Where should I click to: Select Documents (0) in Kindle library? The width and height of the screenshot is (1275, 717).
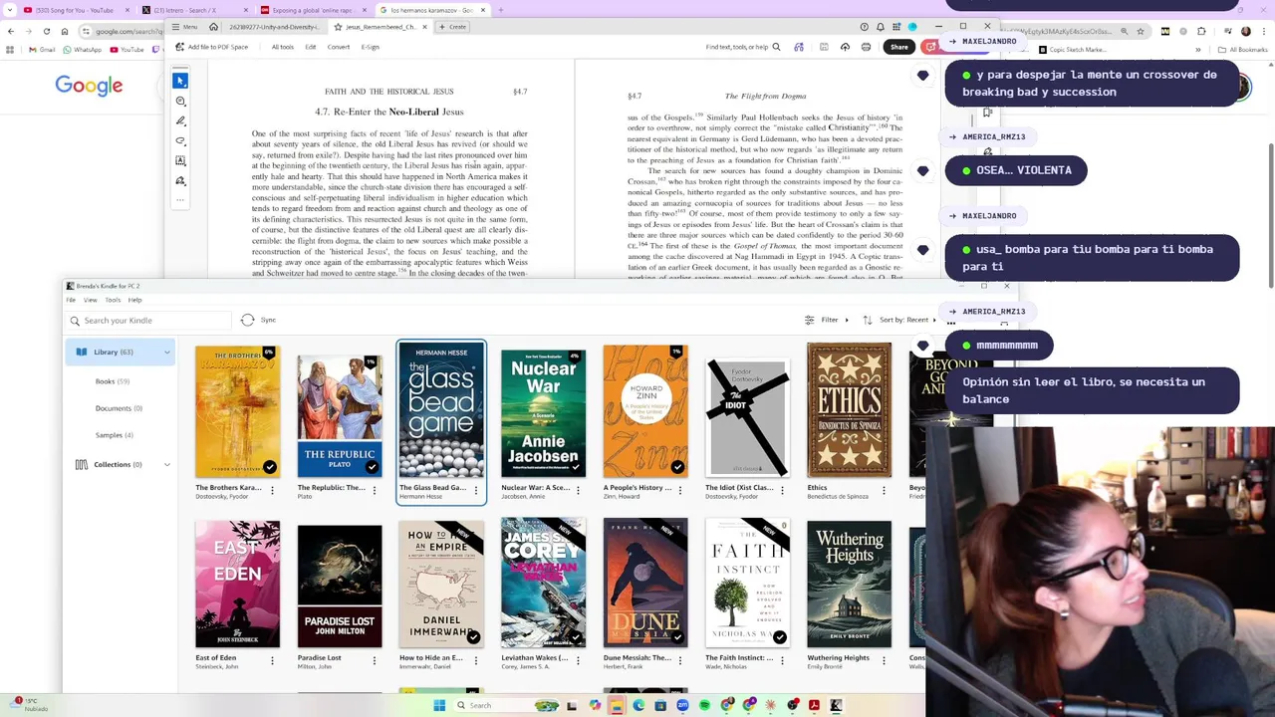tap(119, 408)
